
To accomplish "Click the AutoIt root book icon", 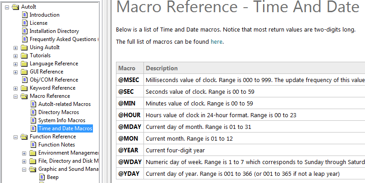I will [x=16, y=7].
